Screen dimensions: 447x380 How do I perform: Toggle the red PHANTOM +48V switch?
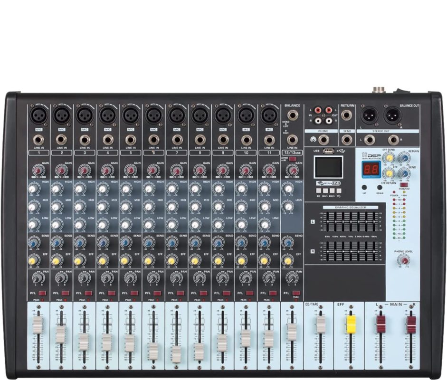click(404, 185)
